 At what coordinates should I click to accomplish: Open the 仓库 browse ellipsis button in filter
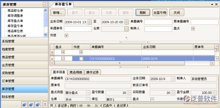[126, 29]
